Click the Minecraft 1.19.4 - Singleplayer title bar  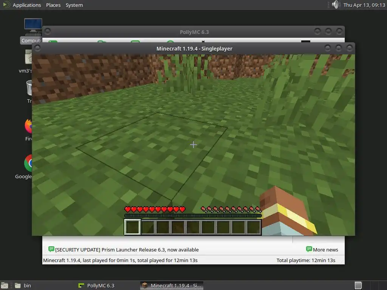point(194,49)
